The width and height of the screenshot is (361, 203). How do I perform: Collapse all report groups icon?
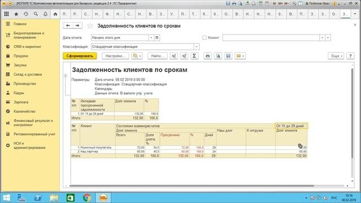174,56
